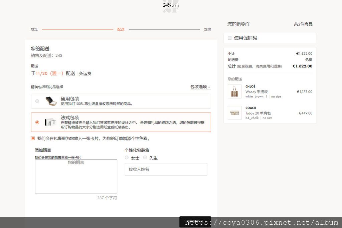Screen dimensions: 342x228
Task: Click the total price €1,622.00
Action: click(x=302, y=66)
